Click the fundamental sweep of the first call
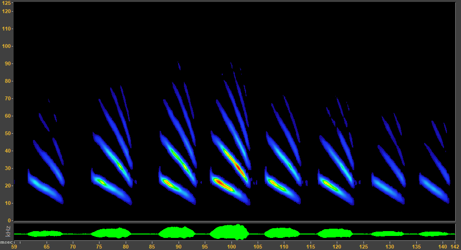Viewport: 461px width, 250px height. point(46,187)
